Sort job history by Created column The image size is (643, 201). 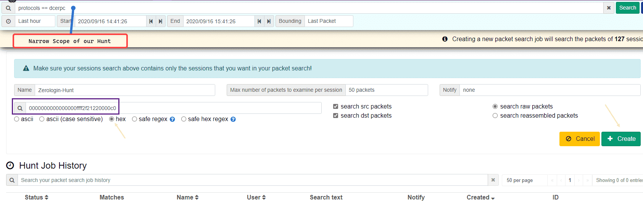480,197
